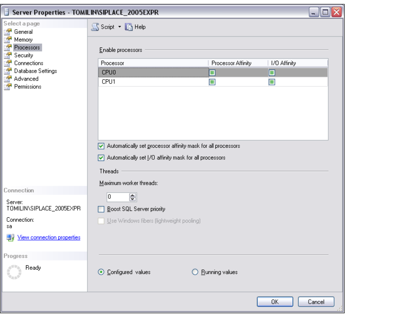Go to the Security page
The height and width of the screenshot is (326, 393).
point(24,55)
